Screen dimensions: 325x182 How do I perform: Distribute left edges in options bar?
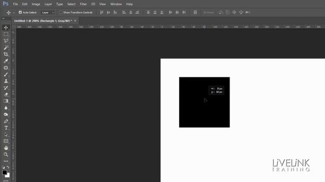tap(171, 12)
